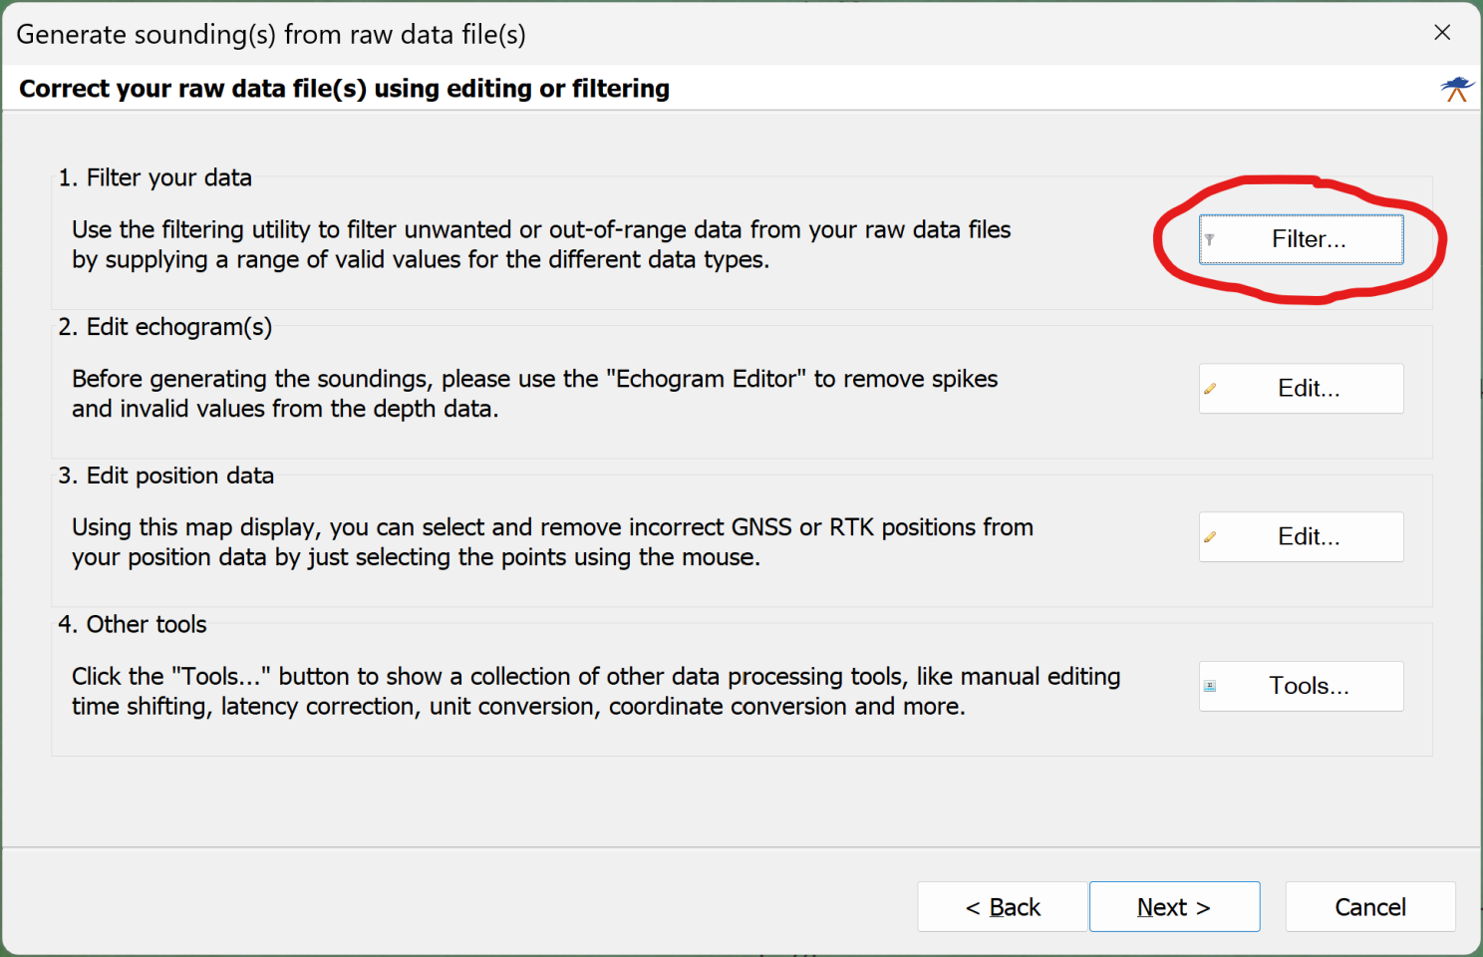
Task: Open the Echogram Editor via Edit button
Action: [x=1301, y=388]
